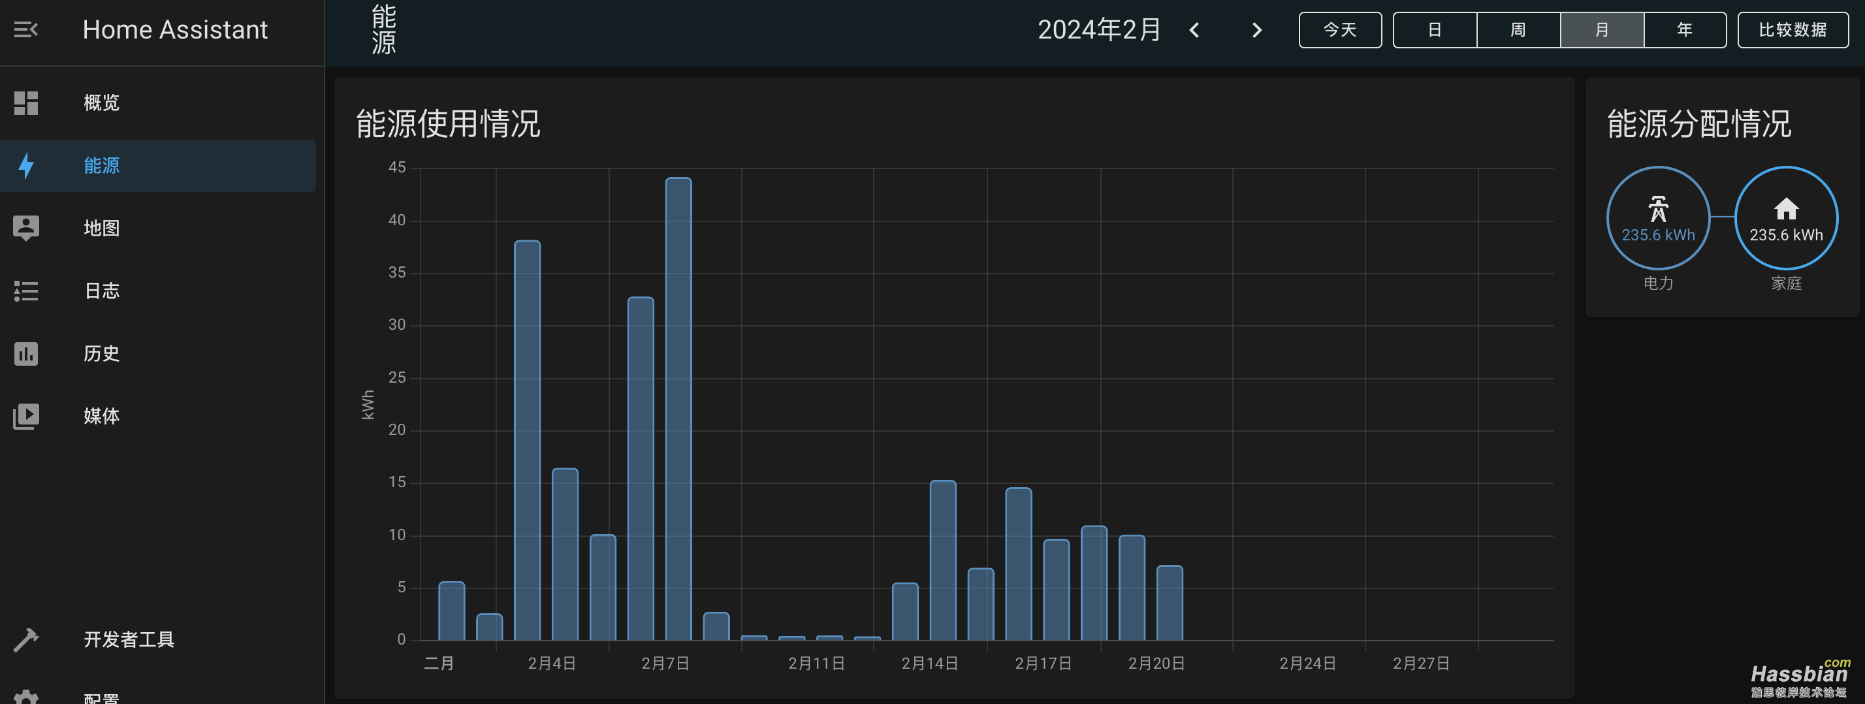Click the 2024年2月 date label
The height and width of the screenshot is (704, 1865).
click(1099, 29)
